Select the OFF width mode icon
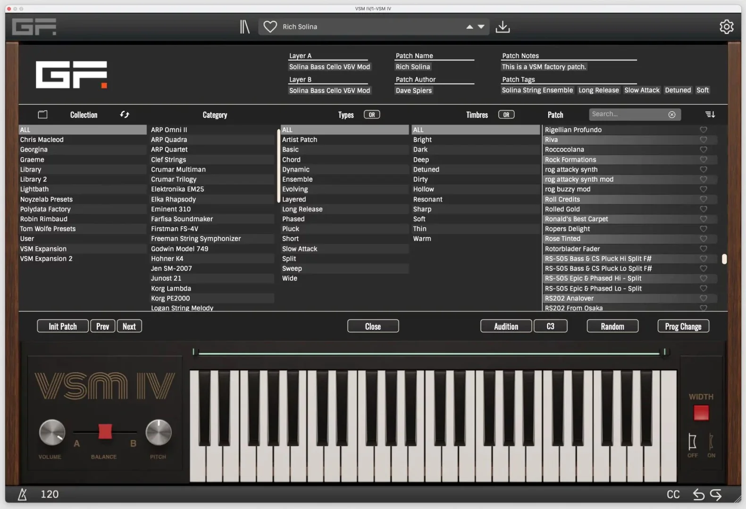Screen dimensions: 746x509 [x=692, y=442]
